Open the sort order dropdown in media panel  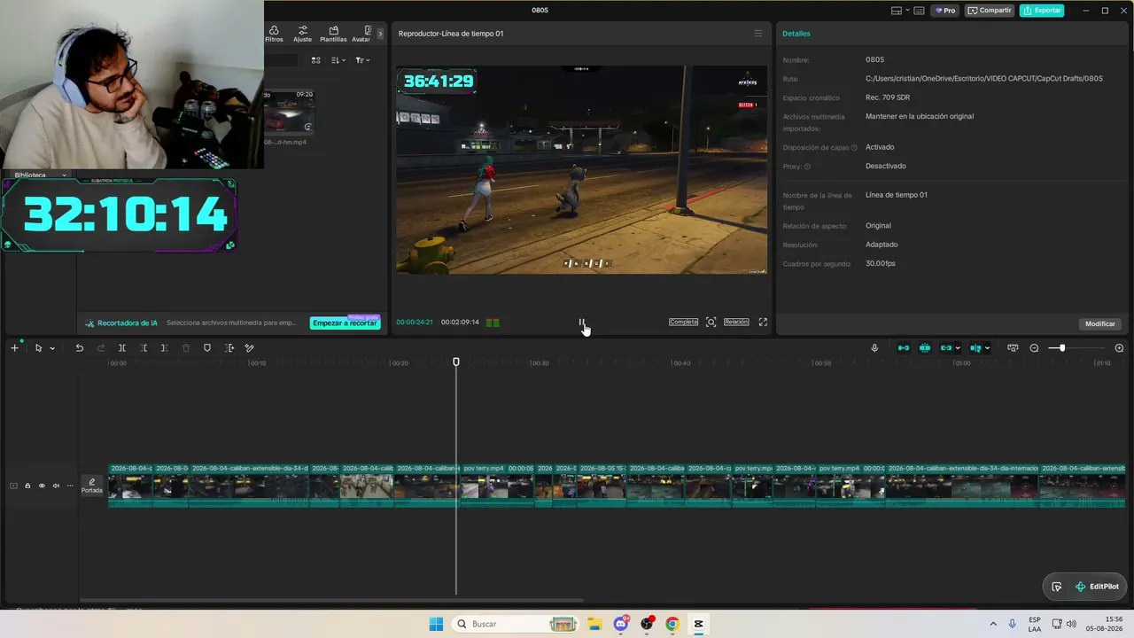pos(338,60)
